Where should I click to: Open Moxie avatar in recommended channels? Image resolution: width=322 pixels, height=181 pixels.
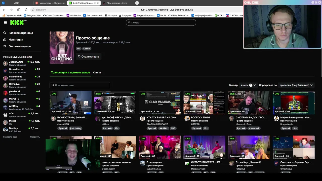click(x=5, y=122)
